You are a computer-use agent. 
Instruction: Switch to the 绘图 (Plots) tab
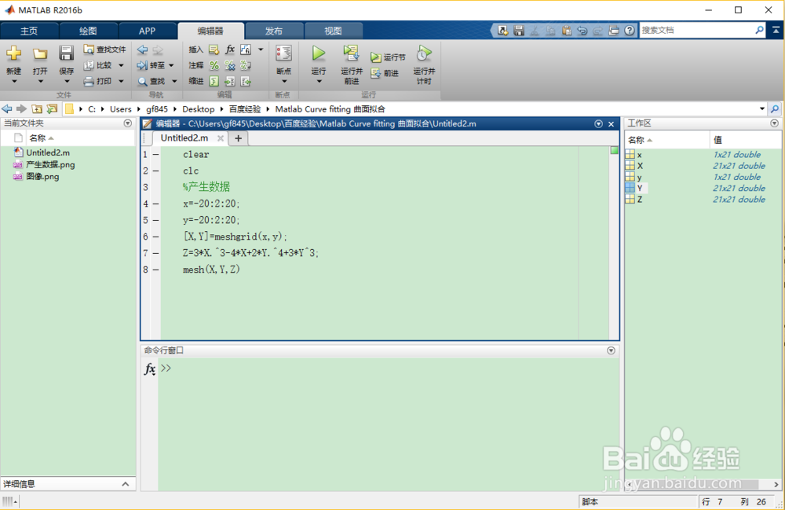coord(88,31)
